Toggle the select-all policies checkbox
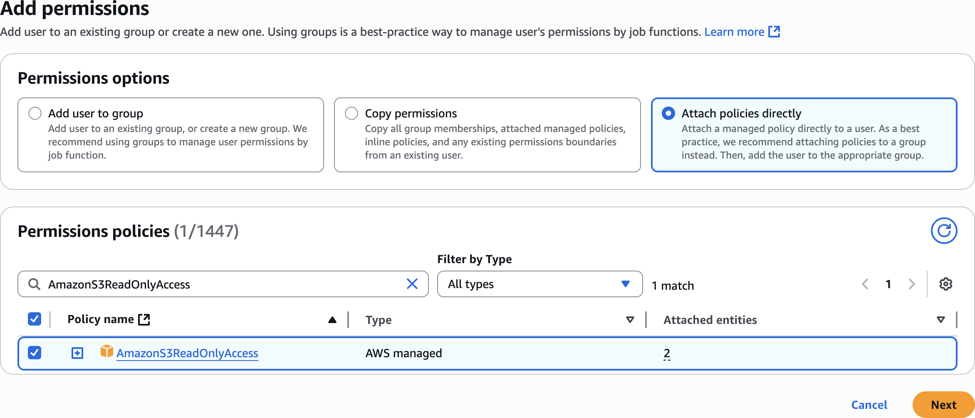 tap(35, 319)
